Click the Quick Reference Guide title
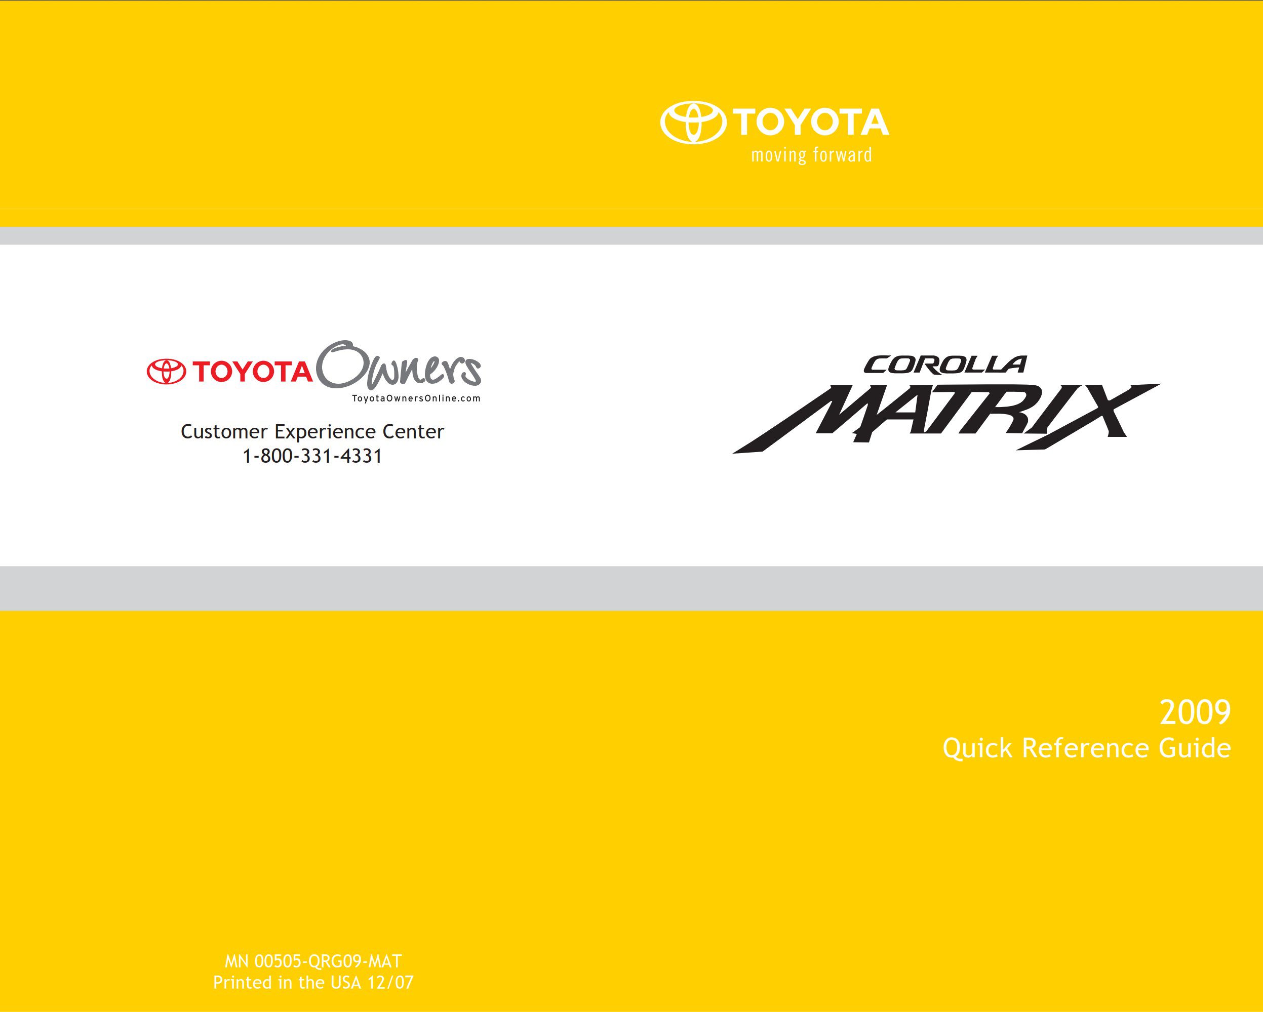1263x1012 pixels. tap(1087, 748)
